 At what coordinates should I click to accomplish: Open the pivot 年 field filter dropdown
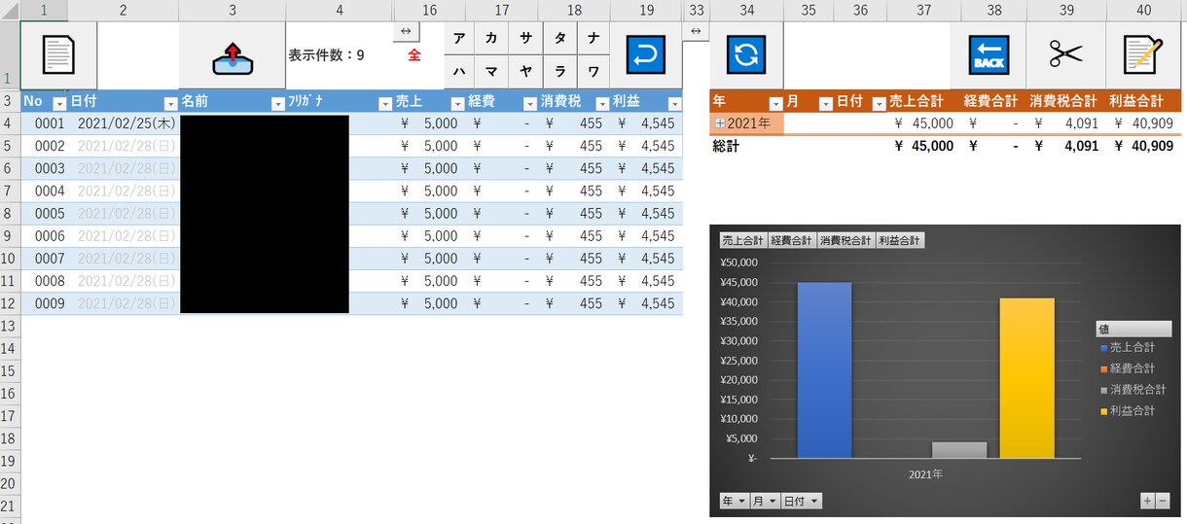(x=775, y=103)
